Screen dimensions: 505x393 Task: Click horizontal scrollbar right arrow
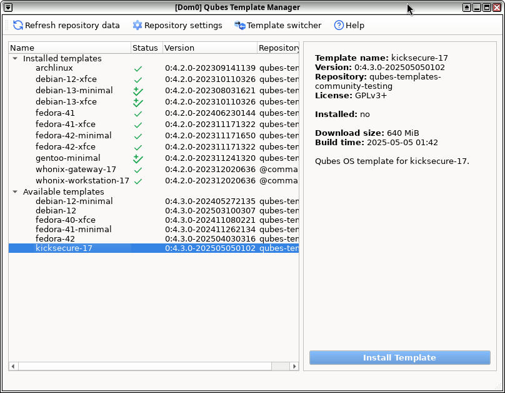(294, 366)
